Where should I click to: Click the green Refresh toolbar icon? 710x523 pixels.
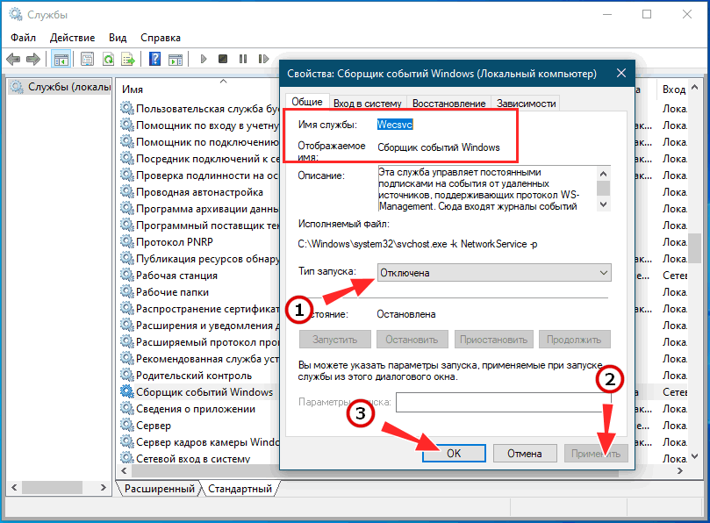click(108, 59)
